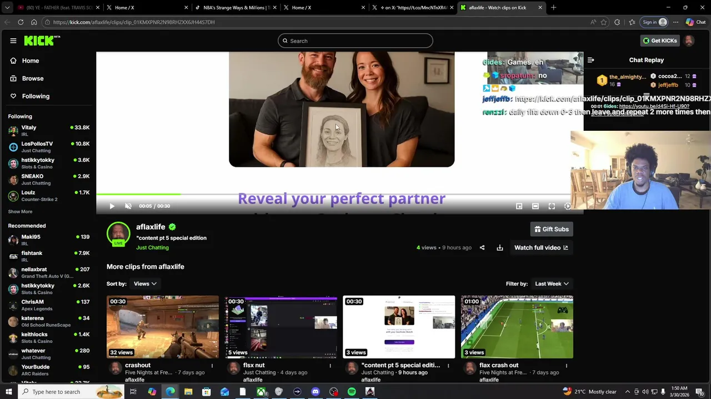Screen dimensions: 711x399
Task: Open the hamburger sidebar menu
Action: point(13,40)
